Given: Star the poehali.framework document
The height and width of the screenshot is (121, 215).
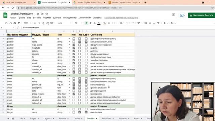Looking at the screenshot, I should coord(38,14).
